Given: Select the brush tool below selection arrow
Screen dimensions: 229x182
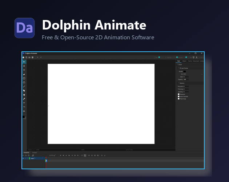Looking at the screenshot, I should (24, 66).
